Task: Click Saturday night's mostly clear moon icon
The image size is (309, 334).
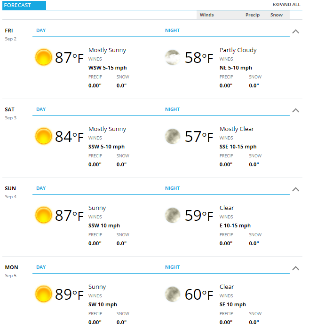Action: [173, 136]
